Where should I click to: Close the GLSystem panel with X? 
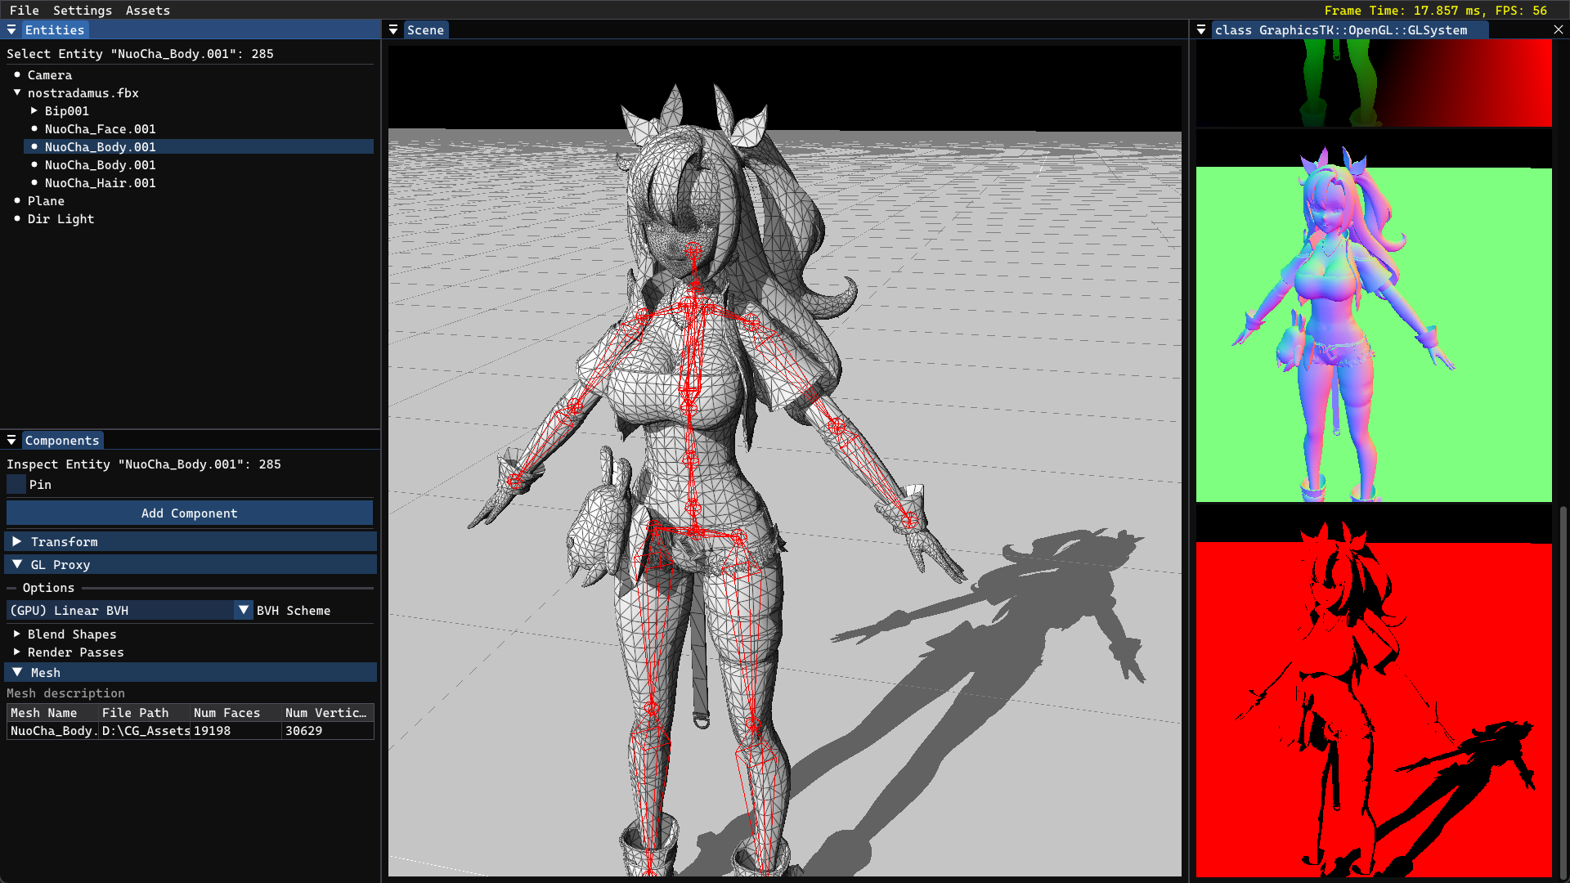(x=1558, y=29)
